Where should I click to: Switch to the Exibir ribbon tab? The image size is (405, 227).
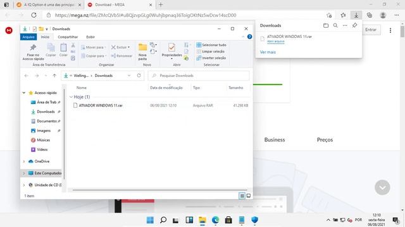pos(90,37)
